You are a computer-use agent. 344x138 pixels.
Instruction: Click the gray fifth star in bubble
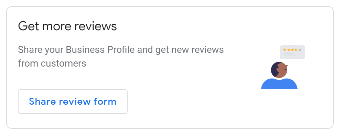pyautogui.click(x=300, y=50)
